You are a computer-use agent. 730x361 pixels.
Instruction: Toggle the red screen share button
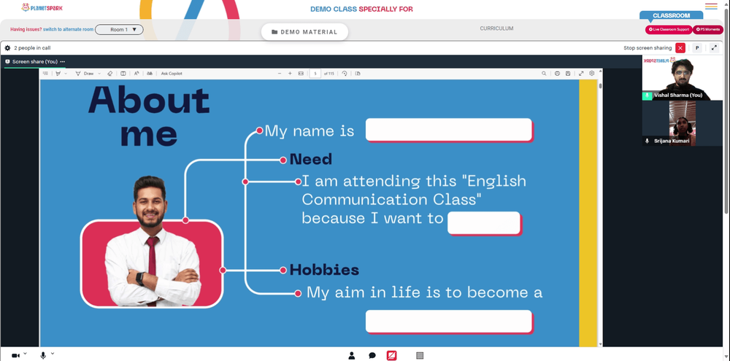pos(391,356)
